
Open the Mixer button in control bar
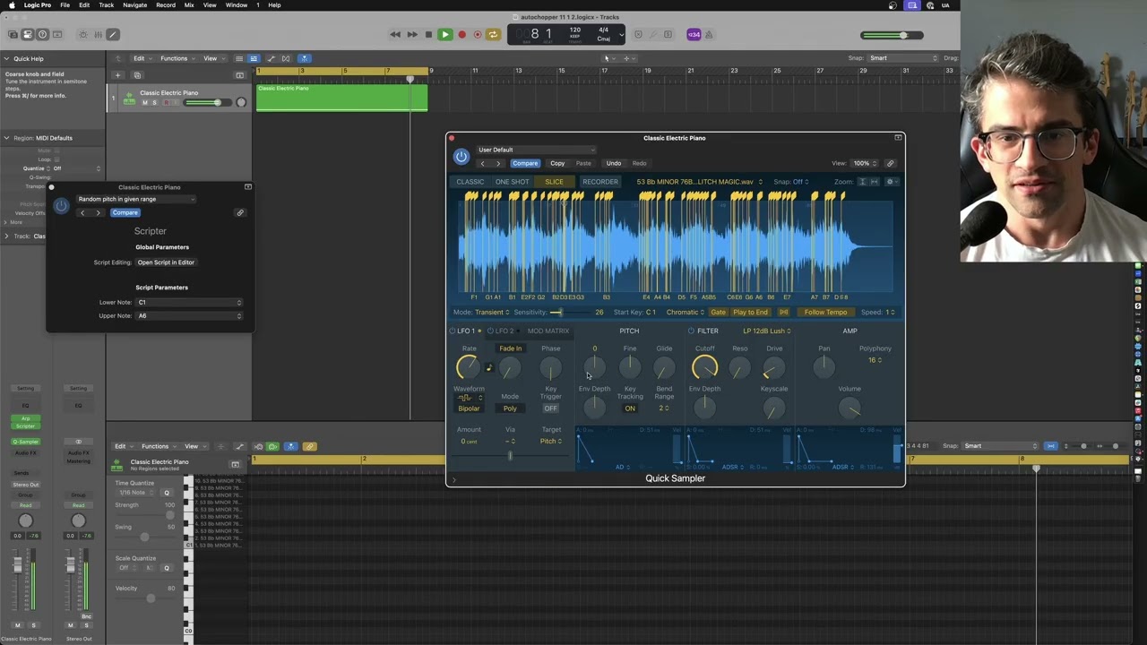[x=98, y=35]
